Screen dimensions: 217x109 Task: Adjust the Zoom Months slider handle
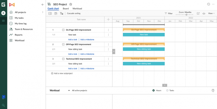point(186,14)
